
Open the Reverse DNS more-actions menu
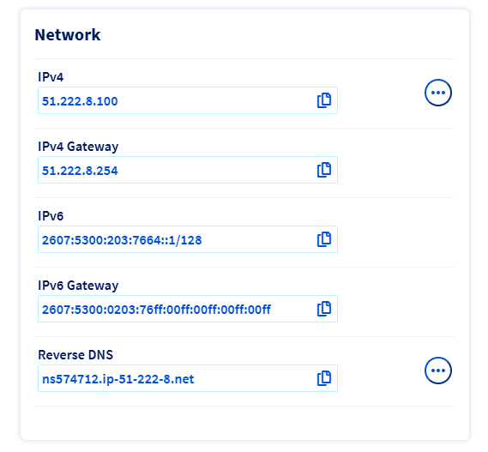point(438,371)
